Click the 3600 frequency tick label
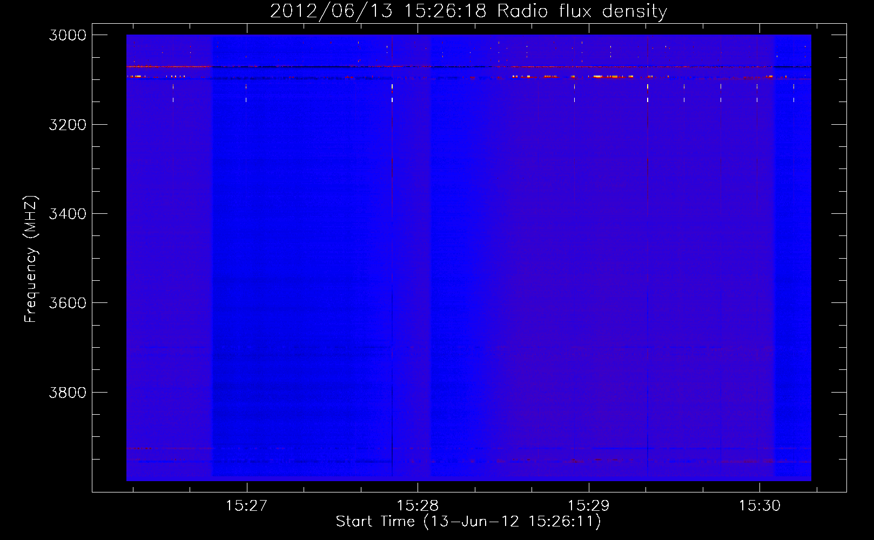 click(68, 303)
